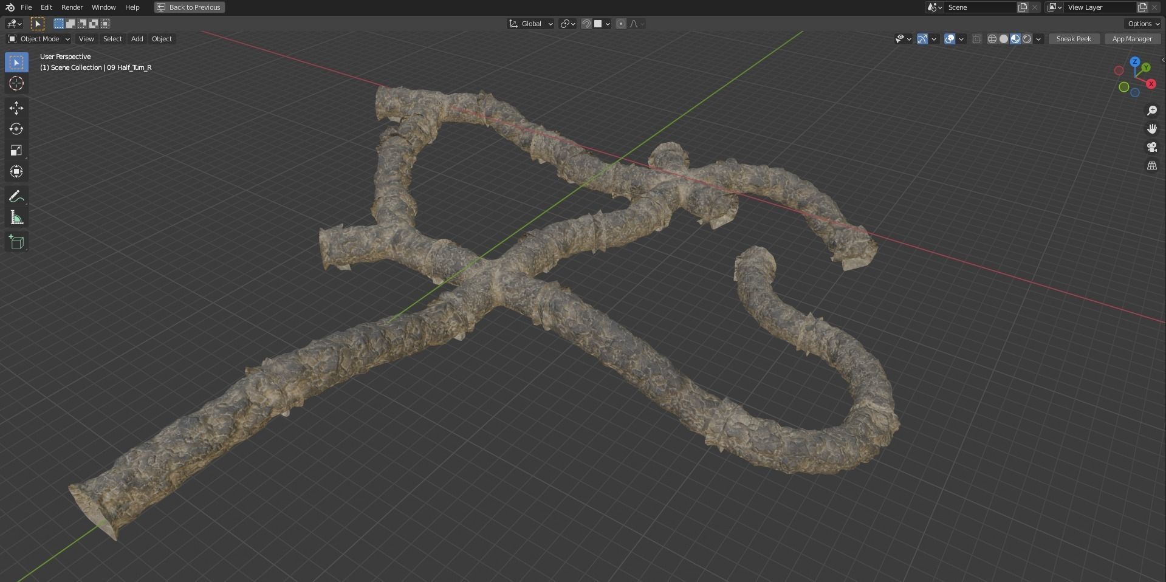Toggle viewport overlays

pos(950,39)
